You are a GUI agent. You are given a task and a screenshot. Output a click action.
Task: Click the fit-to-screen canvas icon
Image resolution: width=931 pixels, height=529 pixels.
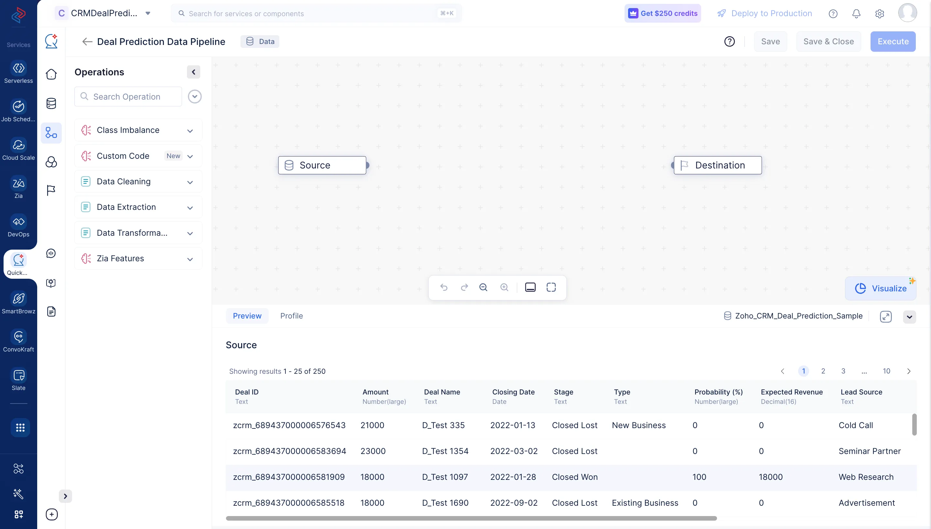[551, 287]
